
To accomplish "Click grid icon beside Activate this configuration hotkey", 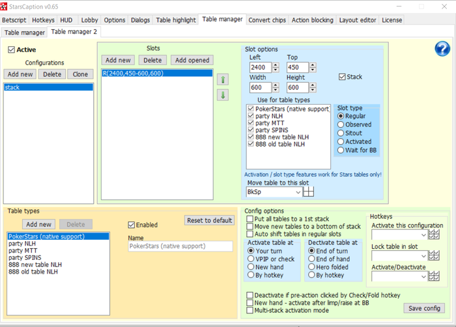I will point(434,235).
